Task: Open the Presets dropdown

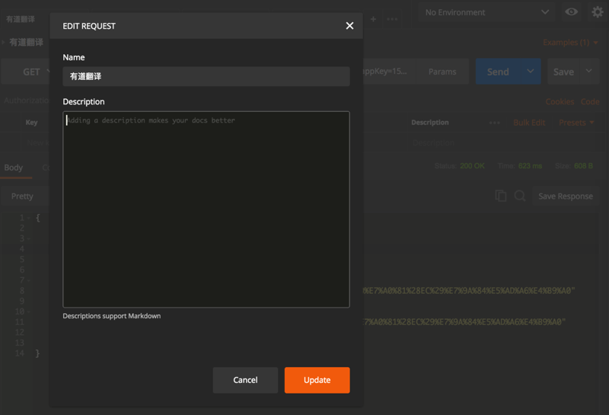Action: pyautogui.click(x=576, y=123)
